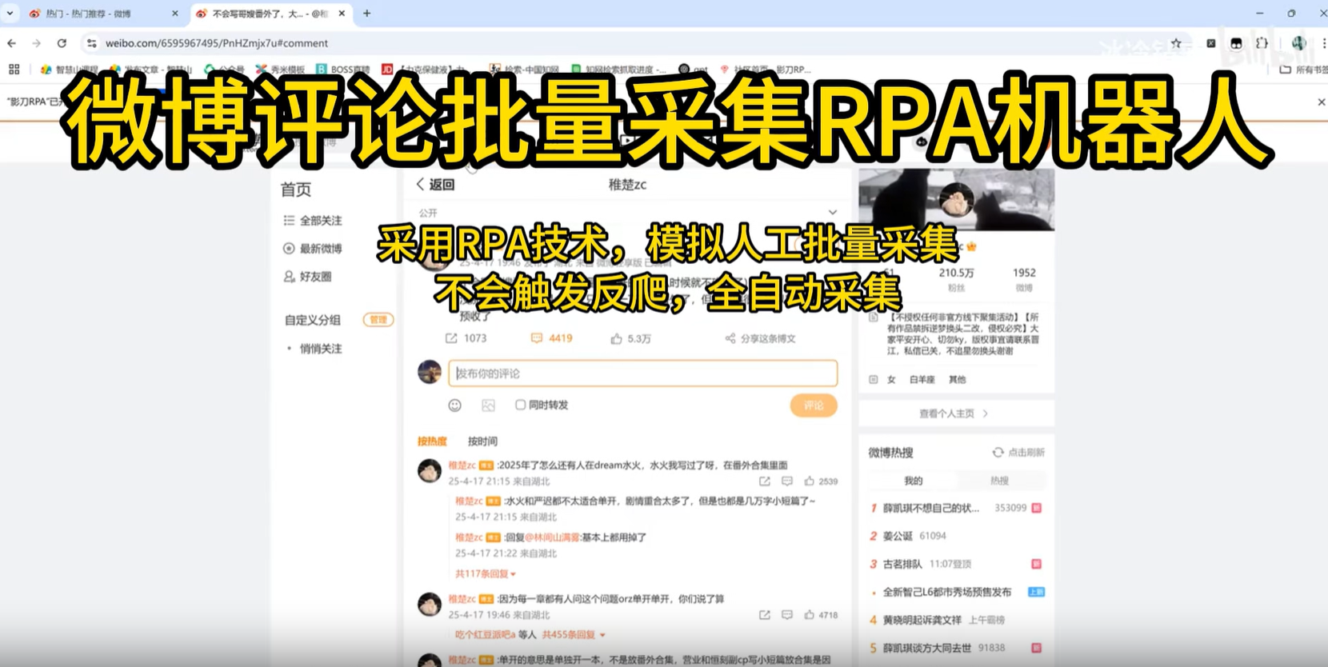Dismiss the 影刀RPA infobar with its X

pyautogui.click(x=1322, y=102)
